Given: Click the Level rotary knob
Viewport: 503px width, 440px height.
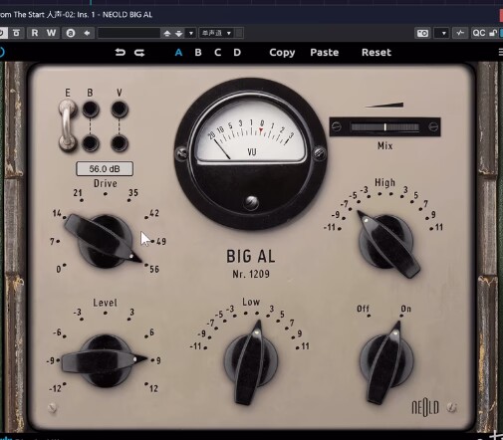Looking at the screenshot, I should point(105,360).
